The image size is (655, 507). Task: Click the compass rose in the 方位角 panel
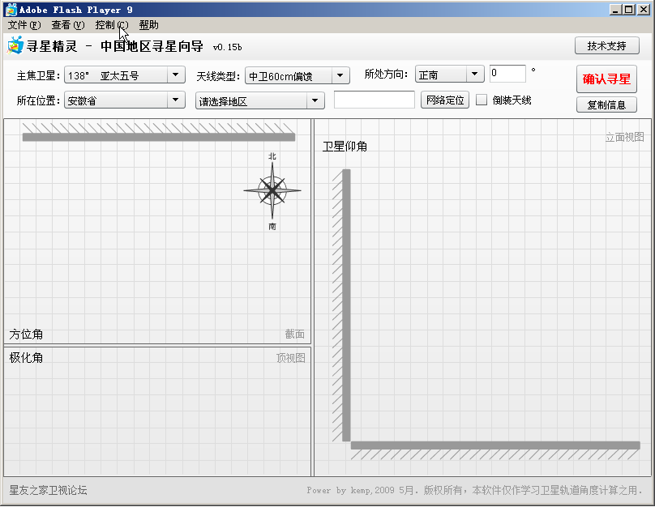coord(272,190)
